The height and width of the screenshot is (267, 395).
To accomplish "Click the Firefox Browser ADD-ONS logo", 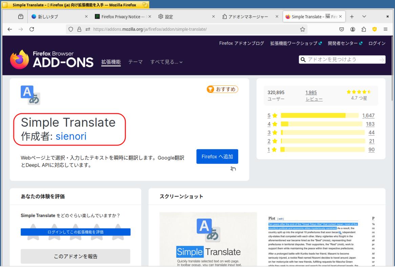I will 51,59.
